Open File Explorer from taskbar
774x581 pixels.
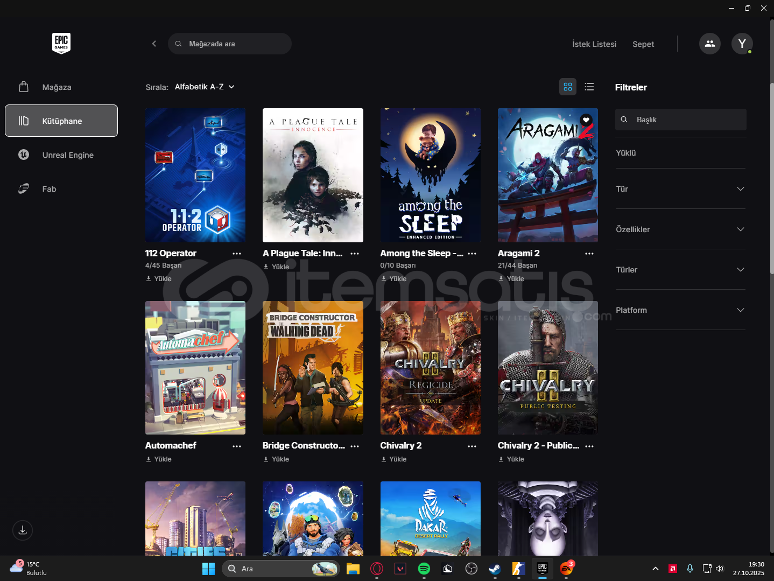353,569
